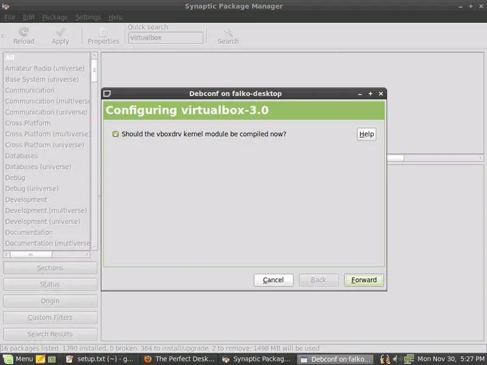This screenshot has width=487, height=365.
Task: Select Documentation (multiverse) section
Action: tap(47, 243)
